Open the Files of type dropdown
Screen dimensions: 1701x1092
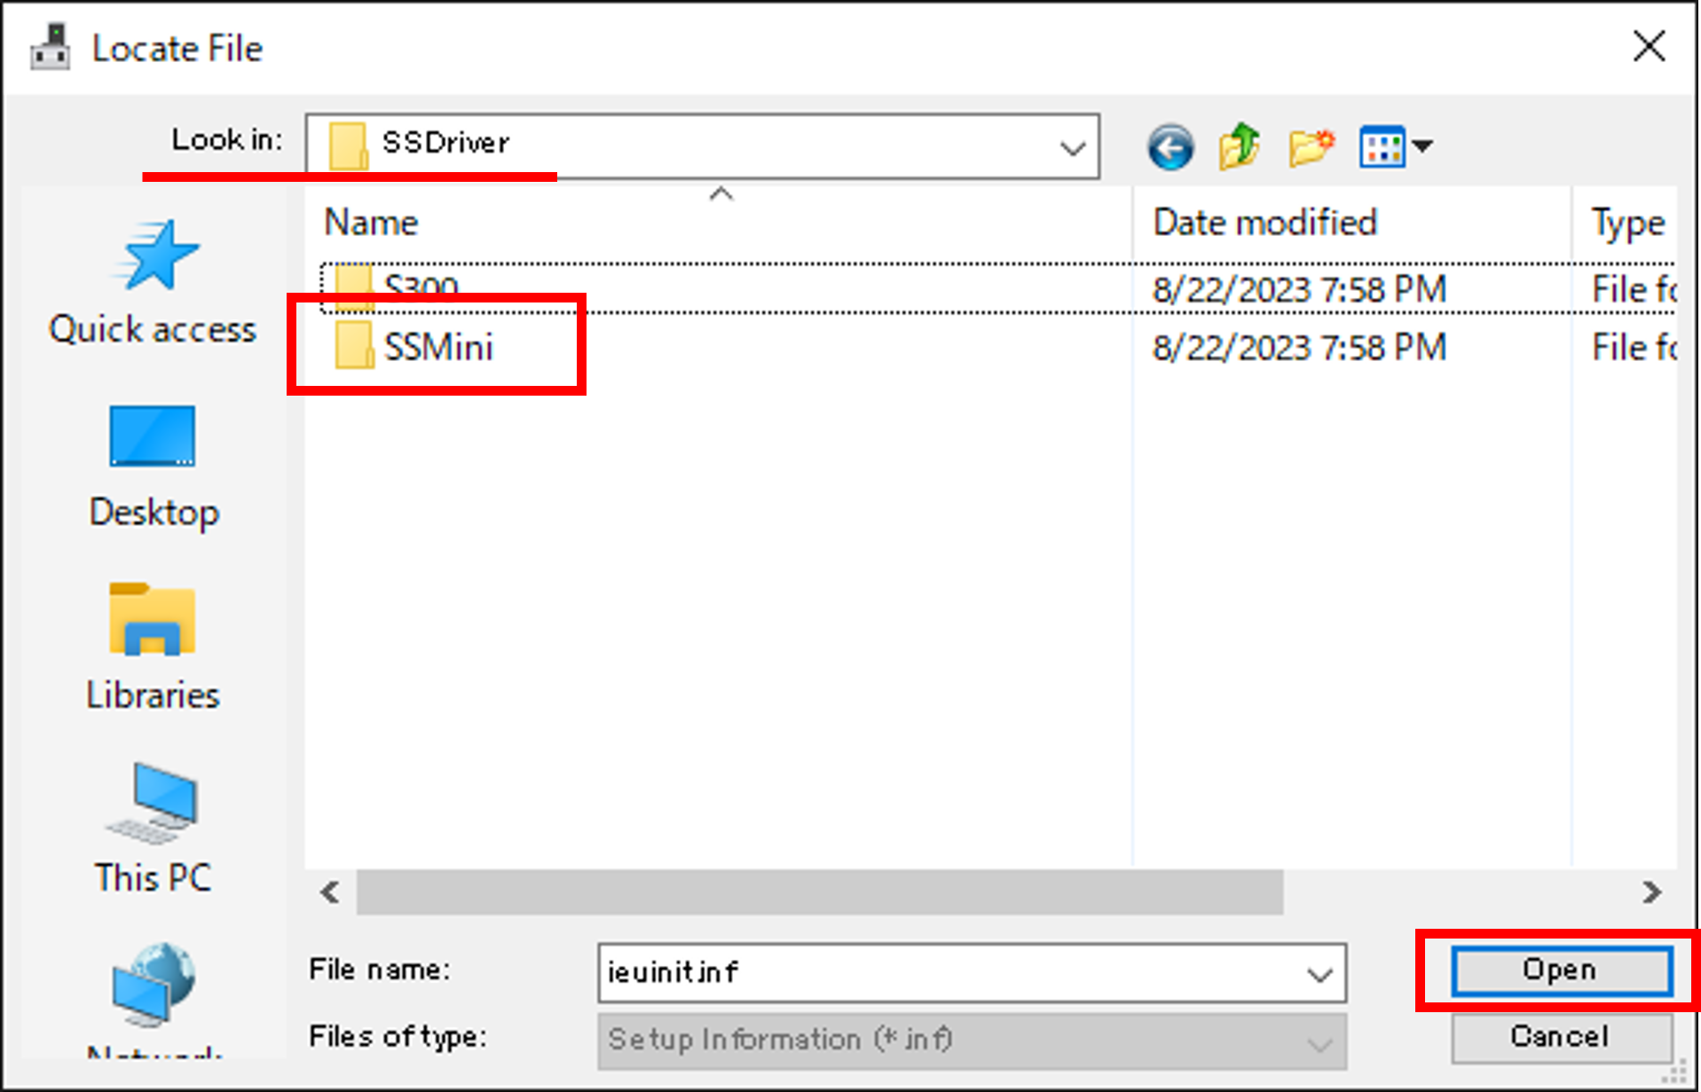pyautogui.click(x=972, y=1041)
